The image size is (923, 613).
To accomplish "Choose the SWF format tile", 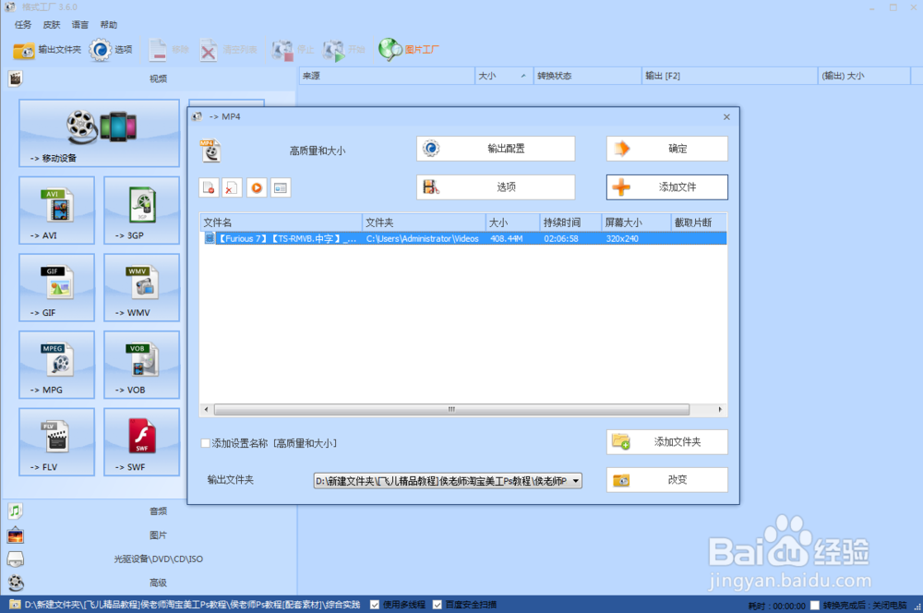I will (141, 441).
